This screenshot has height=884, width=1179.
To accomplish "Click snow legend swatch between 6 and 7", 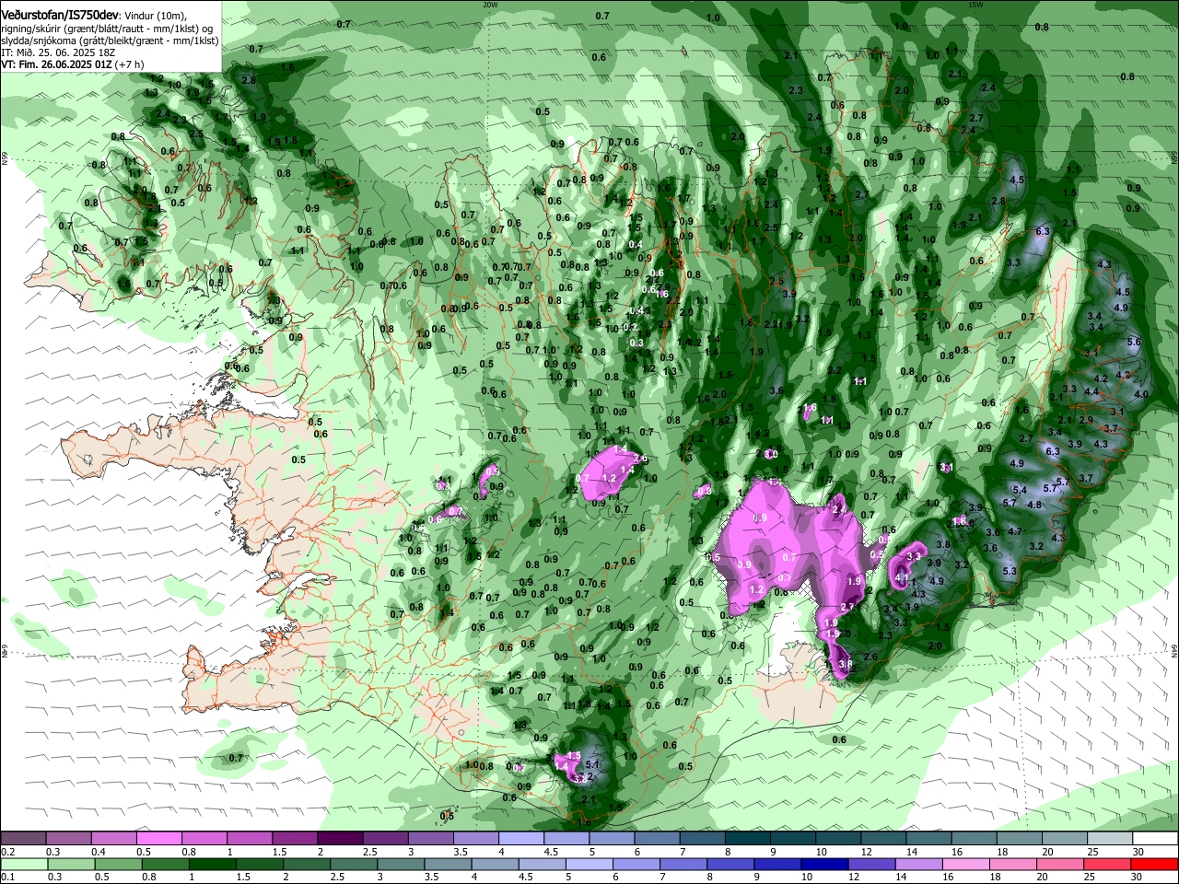I will click(657, 839).
